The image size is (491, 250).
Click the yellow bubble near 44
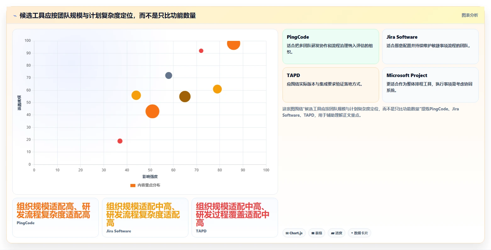(136, 95)
